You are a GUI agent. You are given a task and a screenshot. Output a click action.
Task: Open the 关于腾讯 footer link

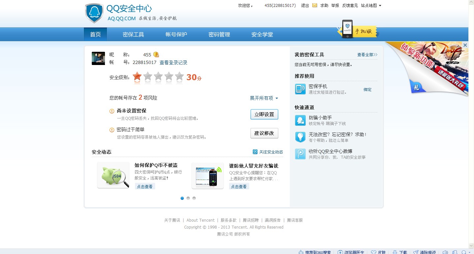(x=172, y=220)
